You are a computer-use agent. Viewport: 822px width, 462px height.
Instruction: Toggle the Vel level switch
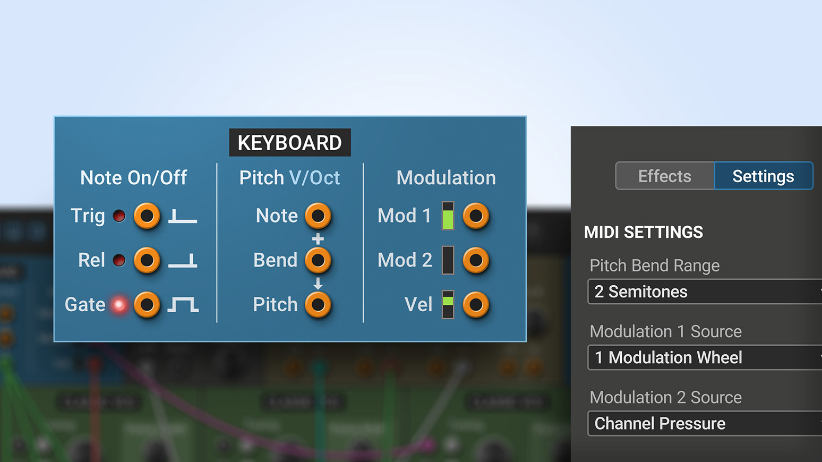click(447, 304)
